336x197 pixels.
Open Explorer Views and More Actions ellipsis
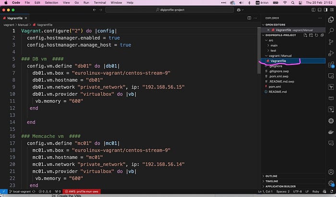coord(320,18)
